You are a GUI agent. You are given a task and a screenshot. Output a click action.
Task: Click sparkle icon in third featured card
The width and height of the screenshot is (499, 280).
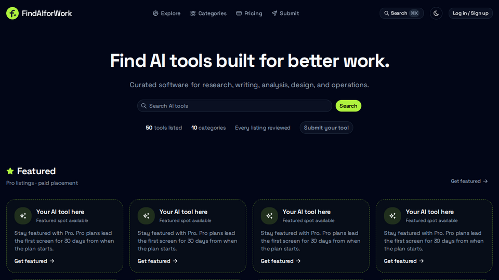pos(269,216)
